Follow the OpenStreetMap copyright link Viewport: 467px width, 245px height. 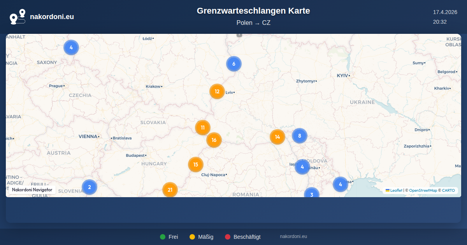pyautogui.click(x=423, y=191)
